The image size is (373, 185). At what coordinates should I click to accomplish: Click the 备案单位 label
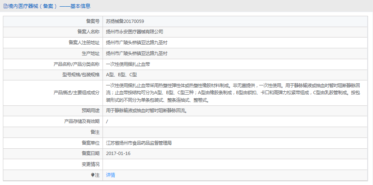pos(90,143)
